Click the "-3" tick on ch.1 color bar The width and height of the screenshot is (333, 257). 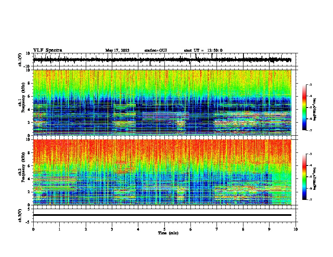[310, 84]
